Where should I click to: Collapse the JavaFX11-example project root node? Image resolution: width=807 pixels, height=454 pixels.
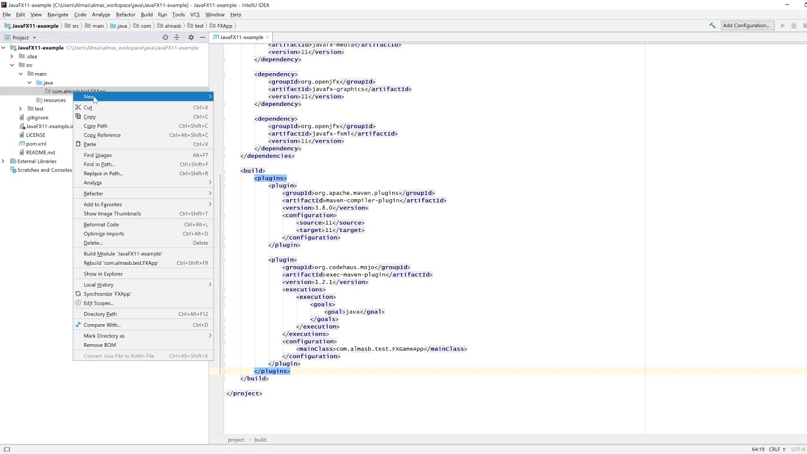[4, 47]
